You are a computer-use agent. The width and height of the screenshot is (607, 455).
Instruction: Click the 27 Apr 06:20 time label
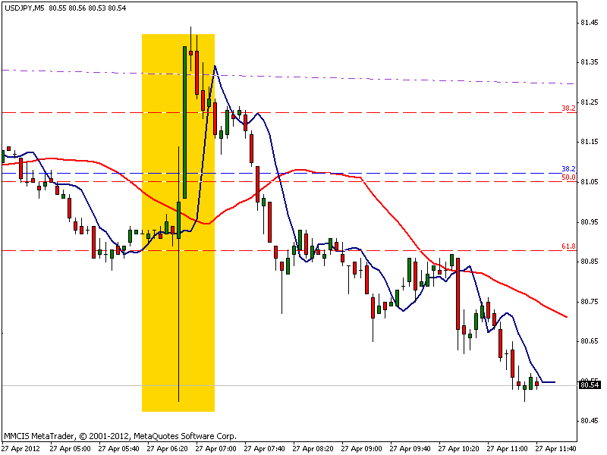point(167,449)
